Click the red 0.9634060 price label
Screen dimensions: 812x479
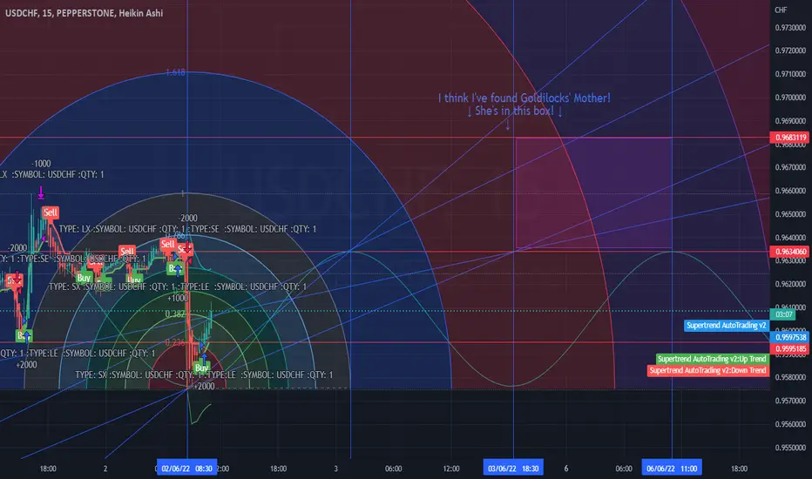789,252
